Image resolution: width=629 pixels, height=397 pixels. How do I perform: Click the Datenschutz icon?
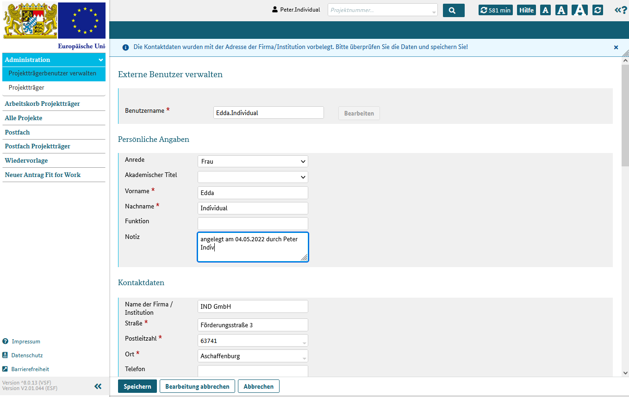pyautogui.click(x=5, y=355)
